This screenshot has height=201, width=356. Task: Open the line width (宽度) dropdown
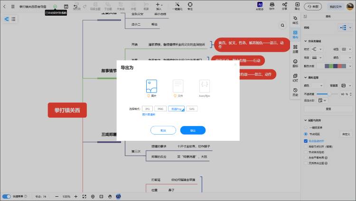click(317, 58)
